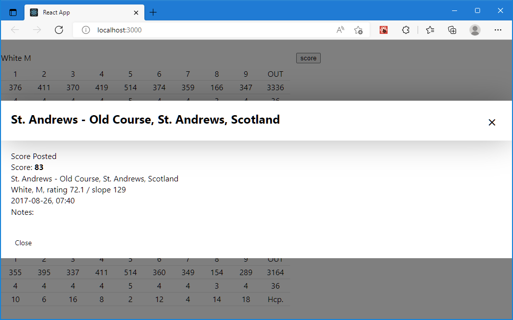Click the score button next to White M
The height and width of the screenshot is (320, 513).
(x=308, y=58)
